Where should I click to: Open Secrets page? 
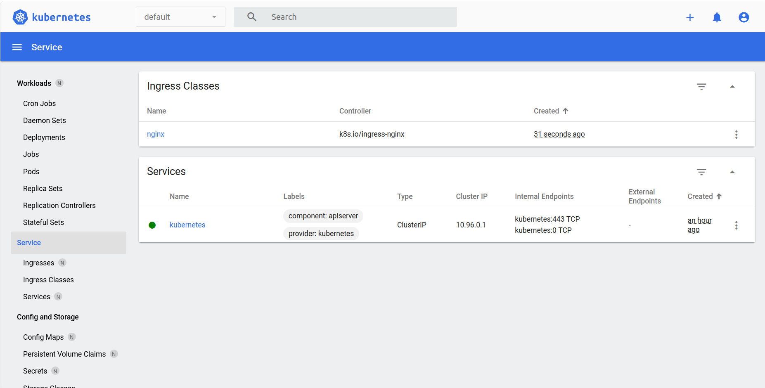coord(35,371)
